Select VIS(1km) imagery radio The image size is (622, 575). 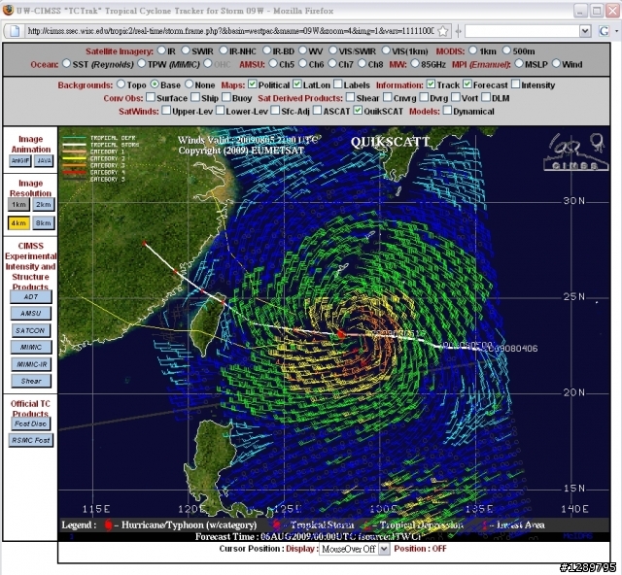tap(386, 51)
